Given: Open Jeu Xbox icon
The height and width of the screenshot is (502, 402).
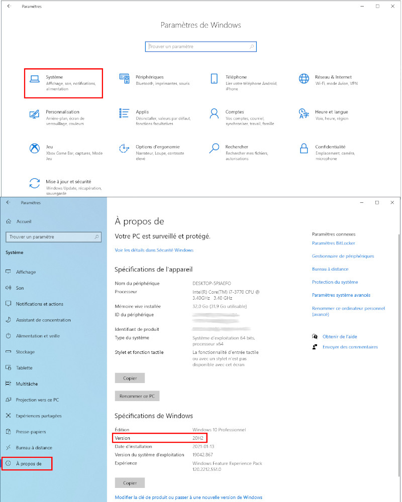Looking at the screenshot, I should [x=35, y=148].
